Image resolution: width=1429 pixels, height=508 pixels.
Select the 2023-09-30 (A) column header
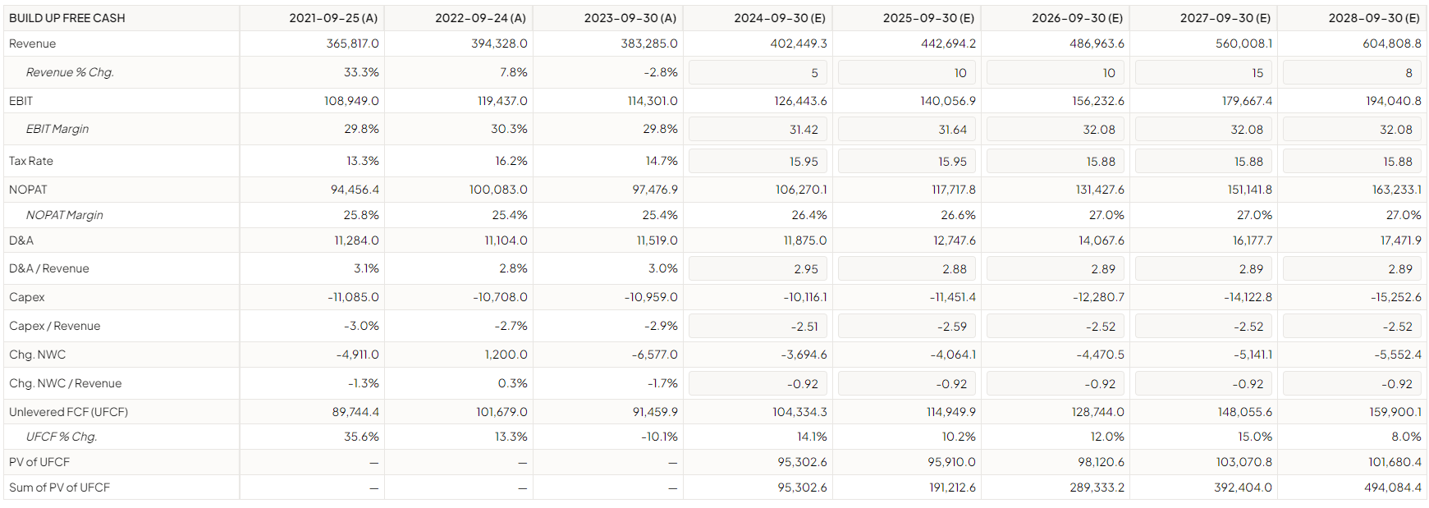[x=630, y=18]
